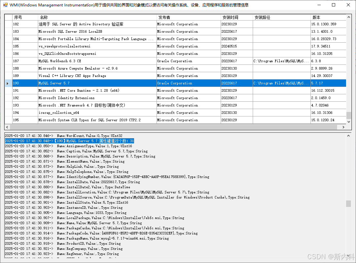Click the InstallState log line
The image size is (356, 263).
coord(66,203)
